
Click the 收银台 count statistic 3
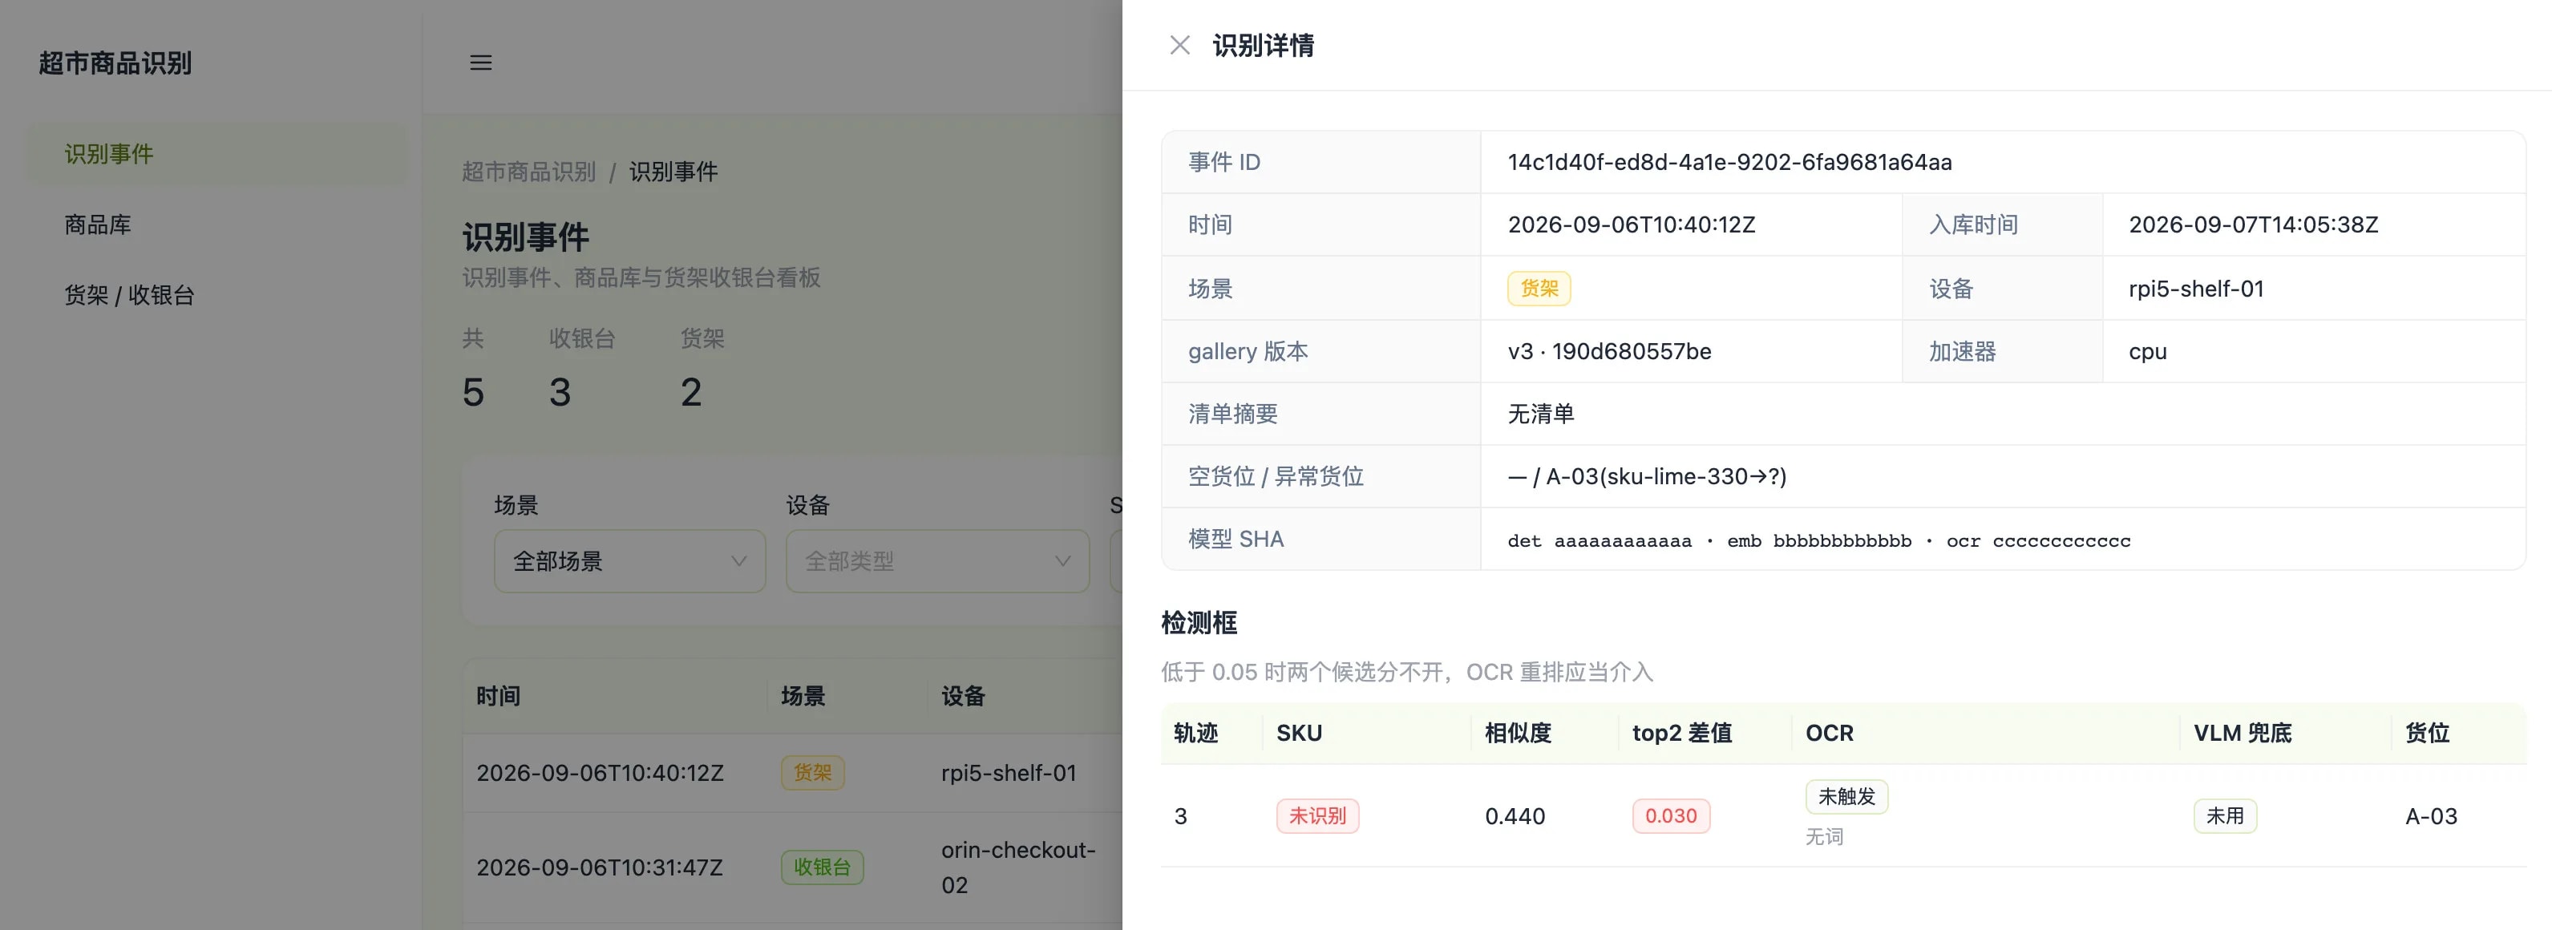click(560, 392)
